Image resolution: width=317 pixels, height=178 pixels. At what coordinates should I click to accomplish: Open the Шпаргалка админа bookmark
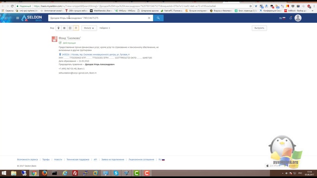click(148, 10)
